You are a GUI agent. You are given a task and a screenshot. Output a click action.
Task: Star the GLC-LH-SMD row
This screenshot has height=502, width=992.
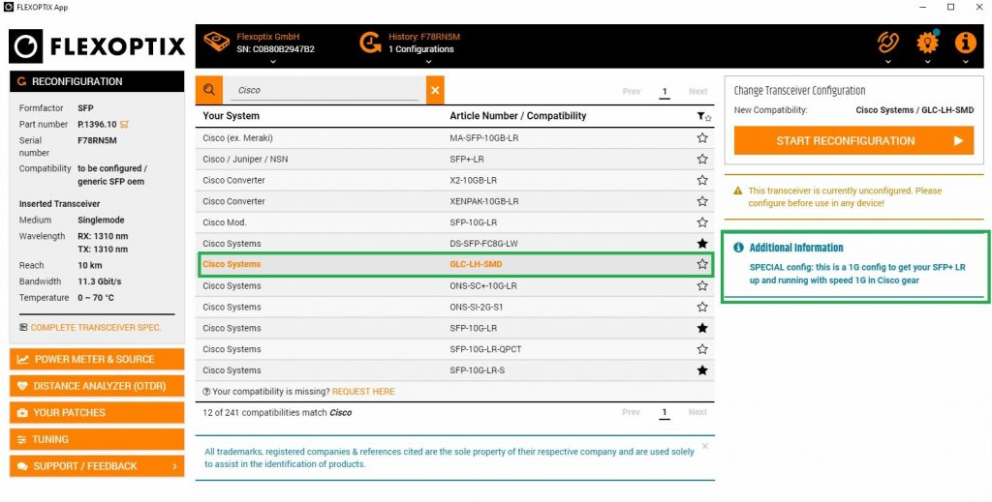tap(702, 264)
